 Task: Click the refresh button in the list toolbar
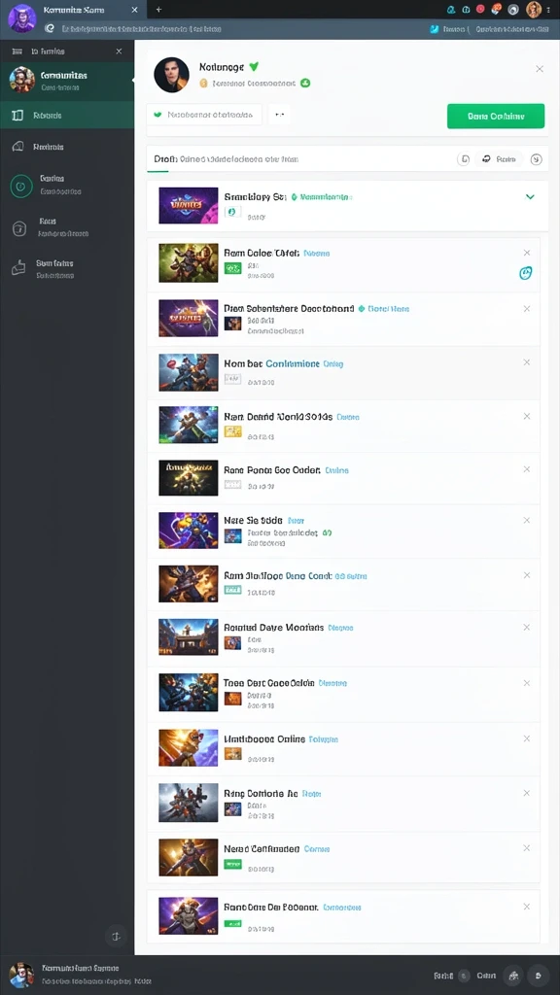tap(499, 159)
